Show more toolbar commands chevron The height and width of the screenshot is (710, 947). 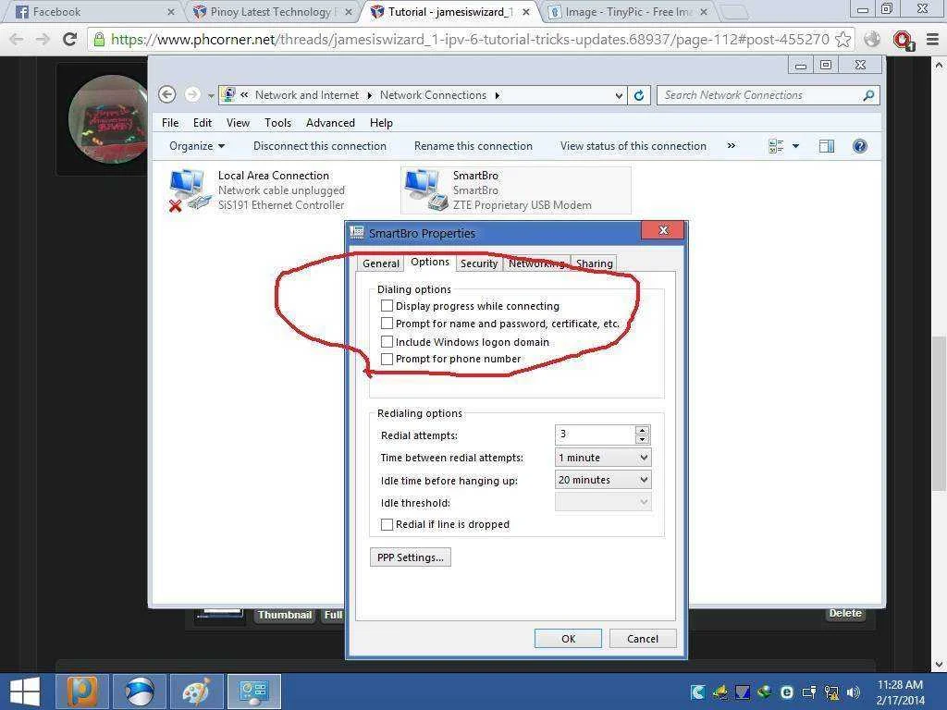tap(732, 146)
